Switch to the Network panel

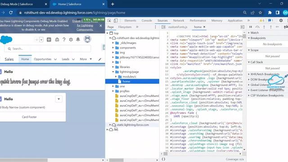(x=179, y=20)
